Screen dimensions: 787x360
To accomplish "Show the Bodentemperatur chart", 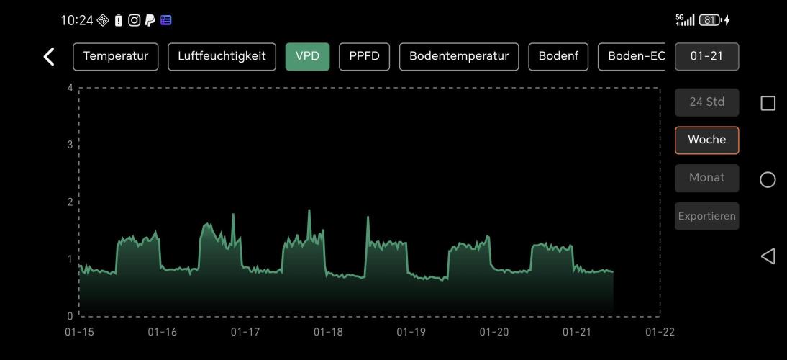I will 458,56.
